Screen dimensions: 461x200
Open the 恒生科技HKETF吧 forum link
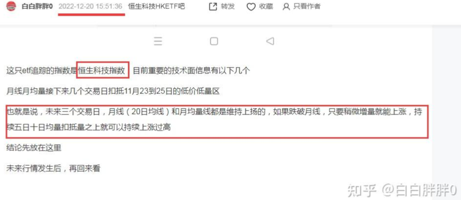click(x=156, y=6)
